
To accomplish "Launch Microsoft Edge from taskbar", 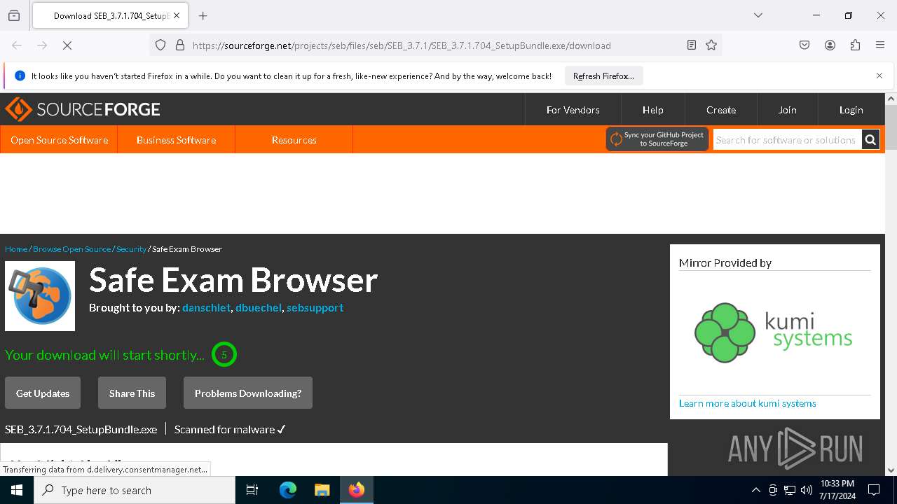I will pyautogui.click(x=288, y=490).
